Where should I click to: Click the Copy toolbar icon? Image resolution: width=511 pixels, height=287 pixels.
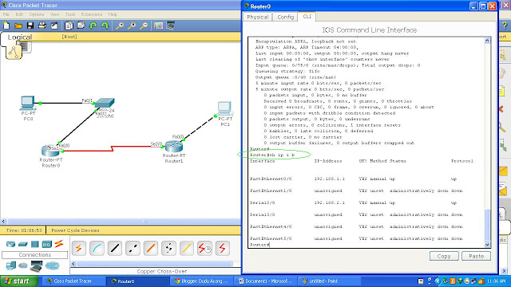click(x=69, y=26)
